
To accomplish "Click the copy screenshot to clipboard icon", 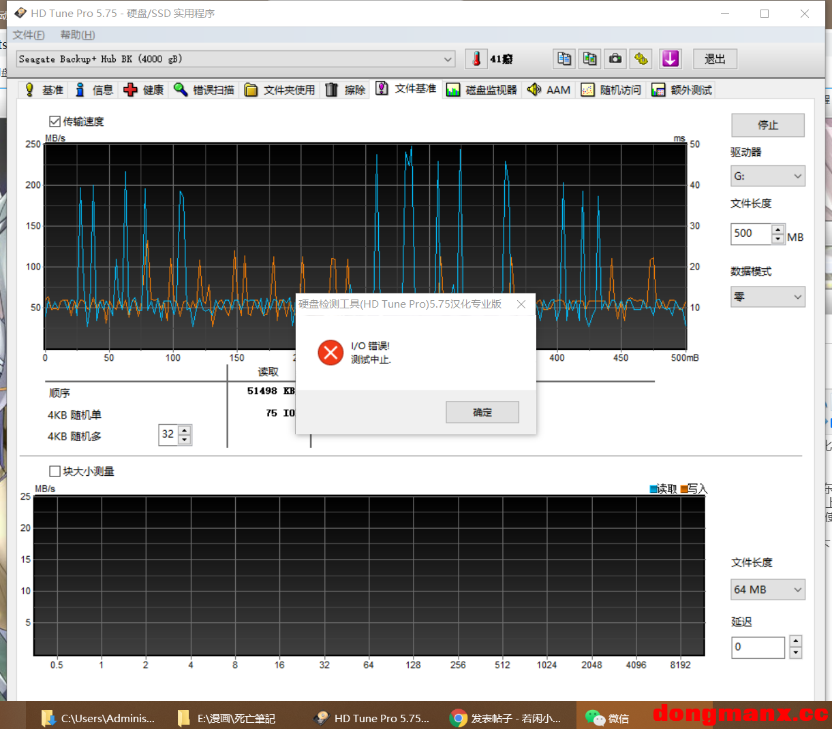I will tap(589, 59).
